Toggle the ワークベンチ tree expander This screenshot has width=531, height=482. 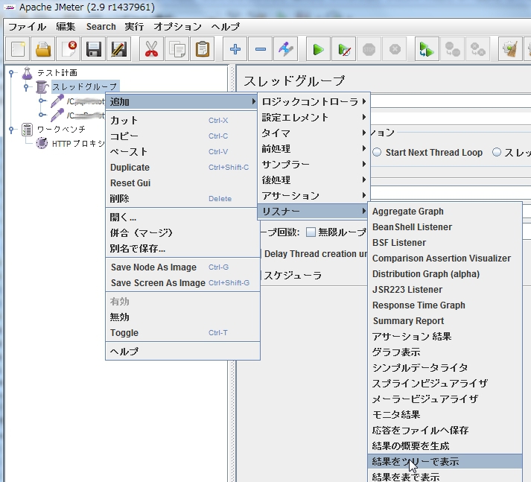[11, 130]
